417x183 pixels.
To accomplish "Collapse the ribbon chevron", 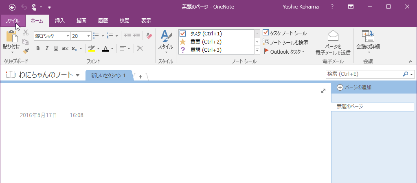I will pos(410,61).
